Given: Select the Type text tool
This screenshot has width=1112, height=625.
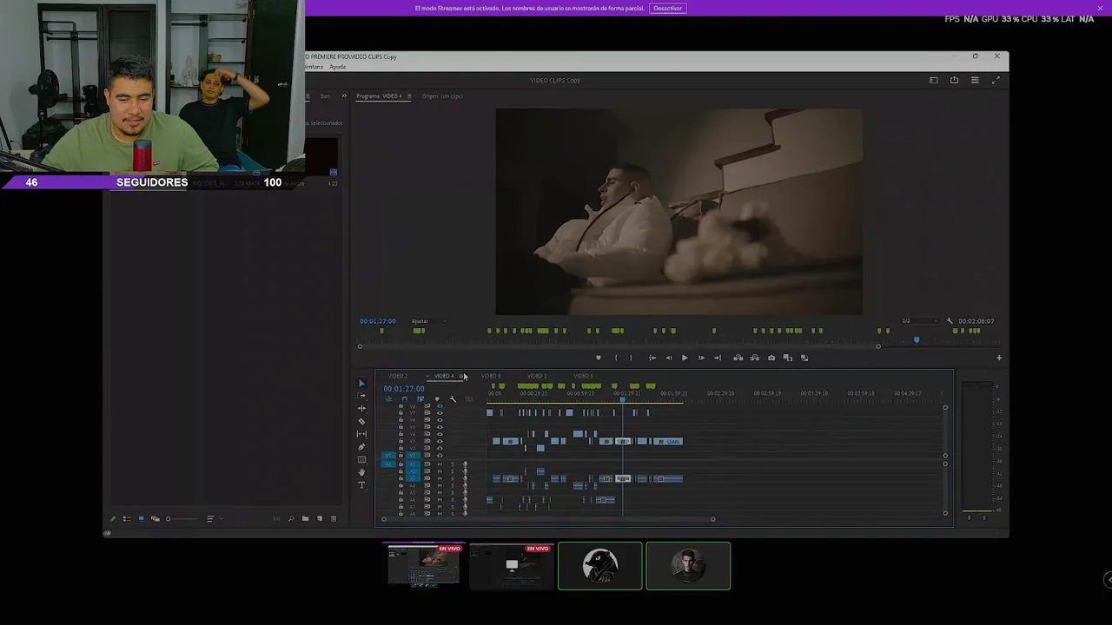Looking at the screenshot, I should [362, 485].
